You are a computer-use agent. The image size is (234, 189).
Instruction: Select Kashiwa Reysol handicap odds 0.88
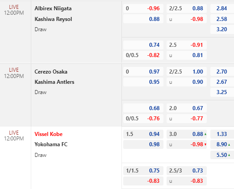155,19
